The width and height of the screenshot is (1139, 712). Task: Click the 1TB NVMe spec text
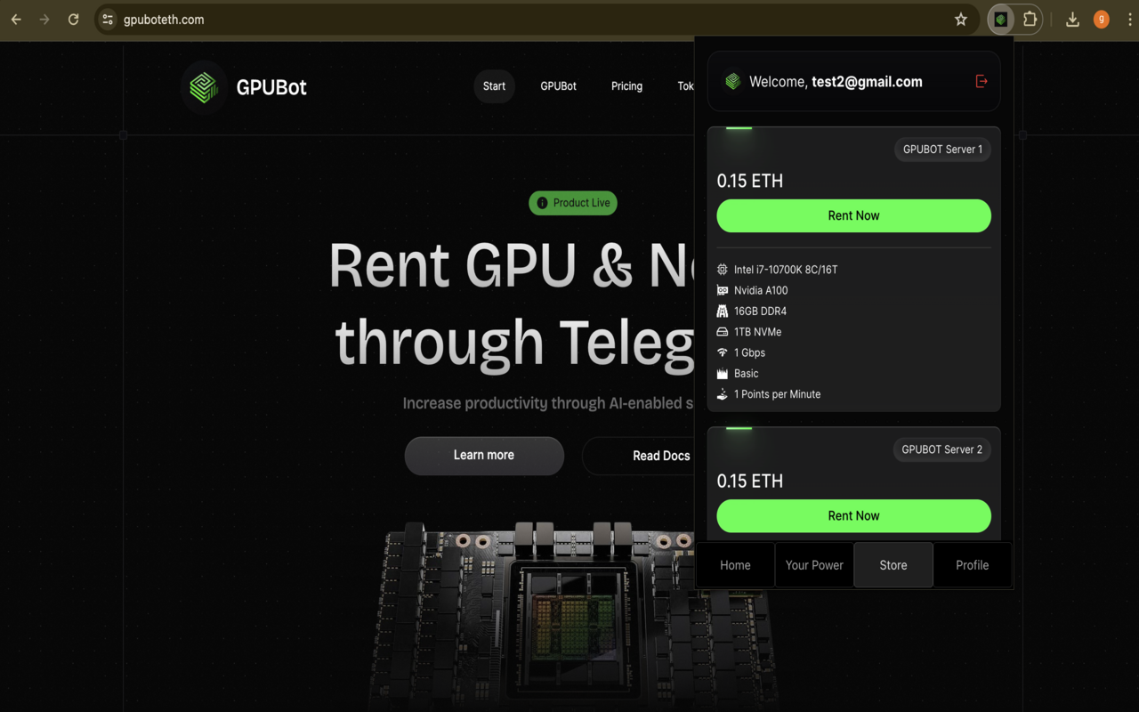tap(757, 332)
